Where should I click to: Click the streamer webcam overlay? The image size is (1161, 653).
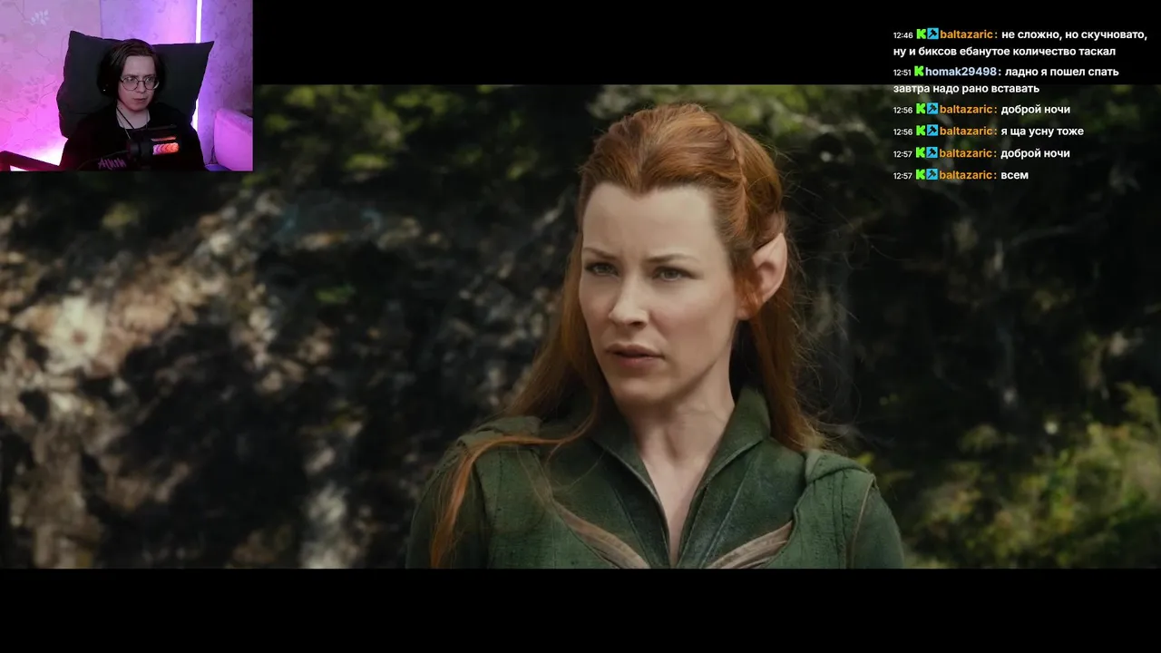pos(126,85)
